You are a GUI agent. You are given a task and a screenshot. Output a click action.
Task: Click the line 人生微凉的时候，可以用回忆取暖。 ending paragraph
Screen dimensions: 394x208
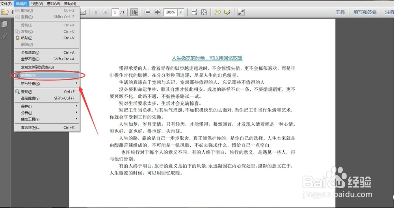point(146,173)
